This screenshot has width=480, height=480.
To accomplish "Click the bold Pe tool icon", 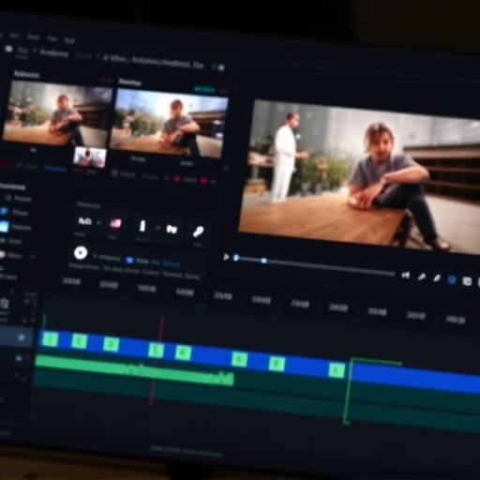I will pyautogui.click(x=172, y=230).
